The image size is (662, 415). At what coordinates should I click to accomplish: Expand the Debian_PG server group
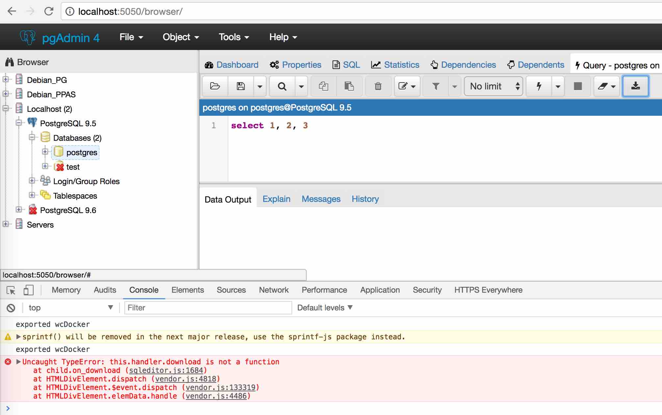[6, 79]
